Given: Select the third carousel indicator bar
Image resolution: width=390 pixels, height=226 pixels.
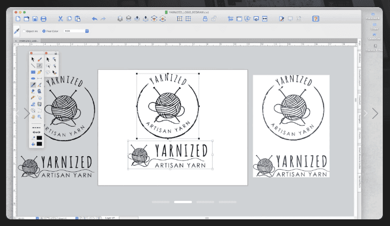Looking at the screenshot, I should pyautogui.click(x=205, y=202).
